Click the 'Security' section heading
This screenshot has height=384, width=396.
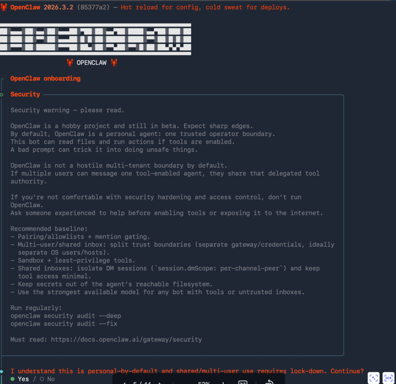coord(25,94)
